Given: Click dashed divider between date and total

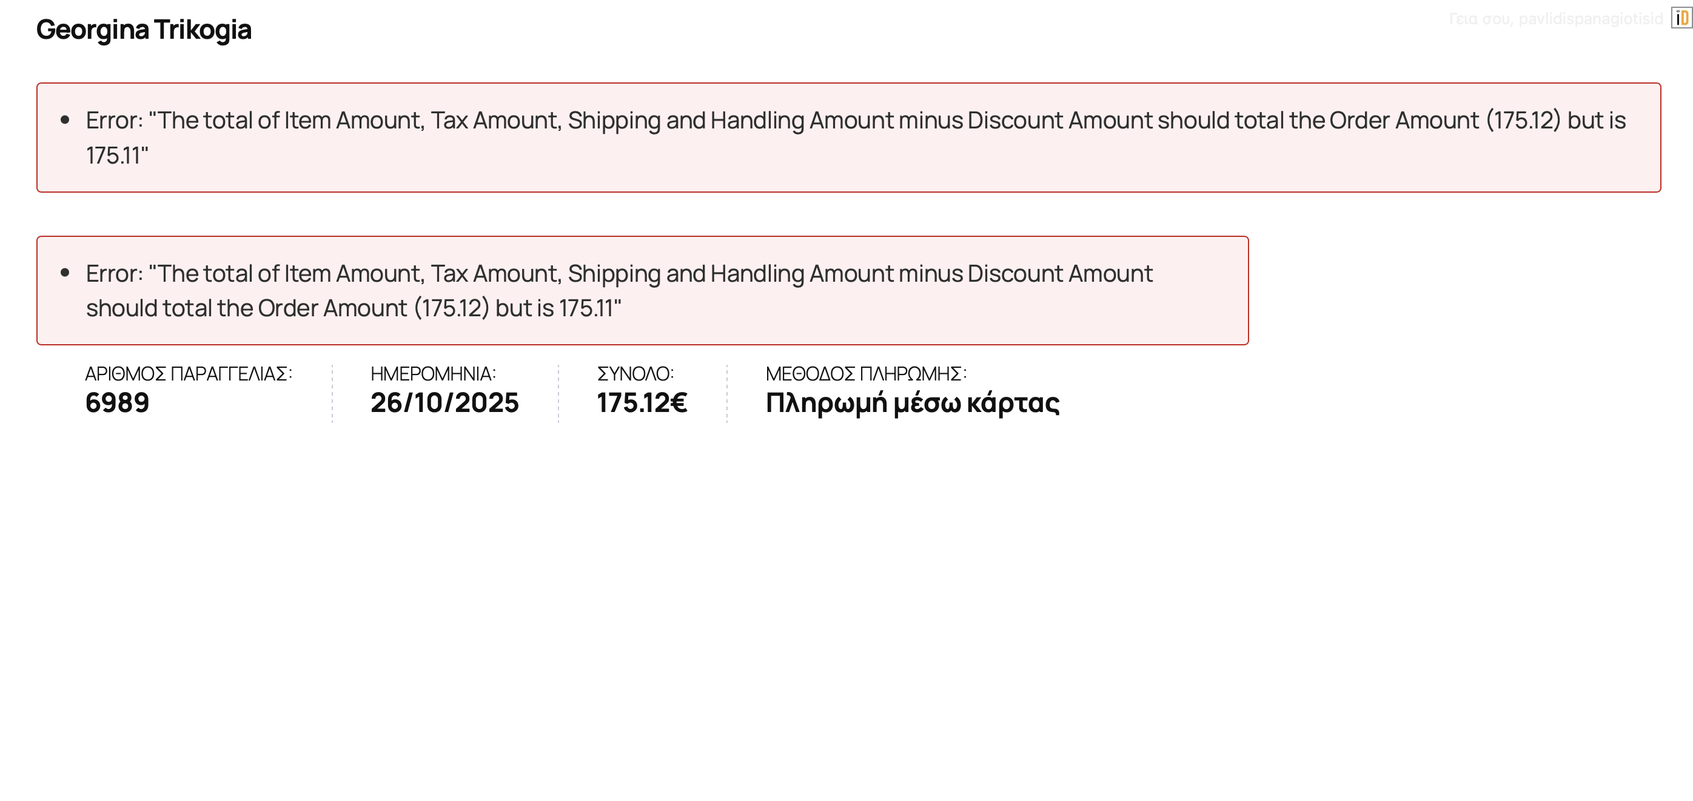Looking at the screenshot, I should [558, 394].
